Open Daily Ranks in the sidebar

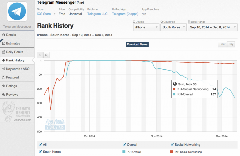tap(17, 52)
